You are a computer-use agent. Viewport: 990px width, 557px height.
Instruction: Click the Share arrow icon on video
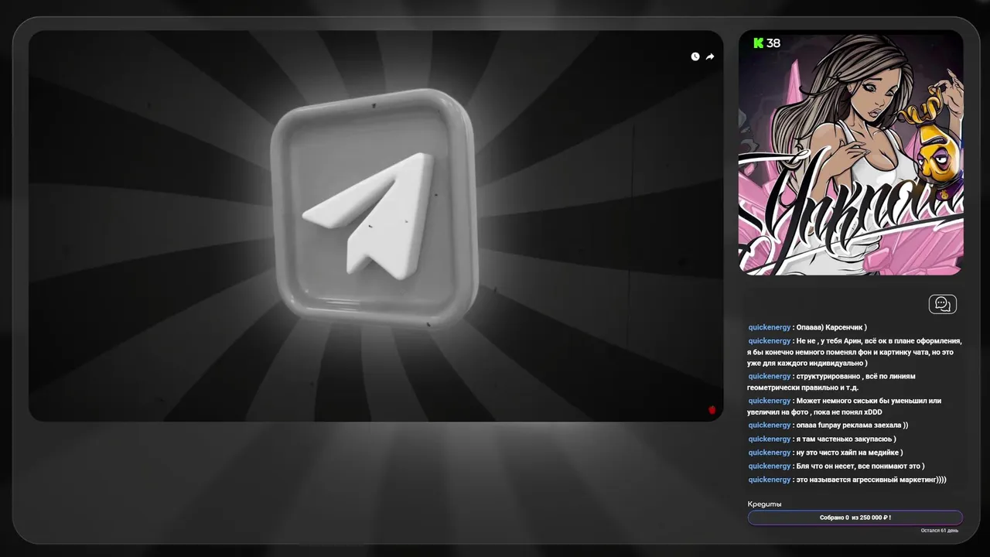click(x=710, y=56)
